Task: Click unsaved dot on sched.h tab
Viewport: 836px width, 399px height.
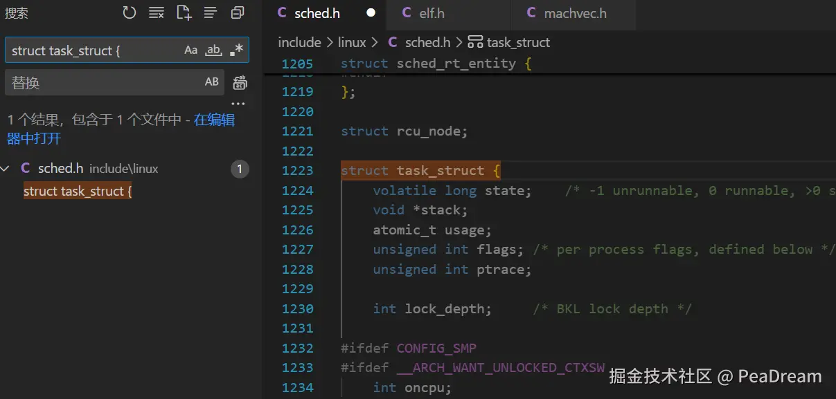Action: click(371, 13)
